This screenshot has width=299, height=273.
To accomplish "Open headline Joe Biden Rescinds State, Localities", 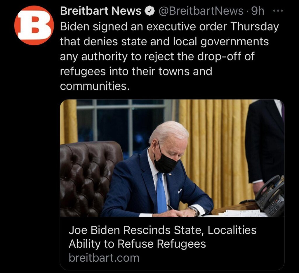I will 162,230.
